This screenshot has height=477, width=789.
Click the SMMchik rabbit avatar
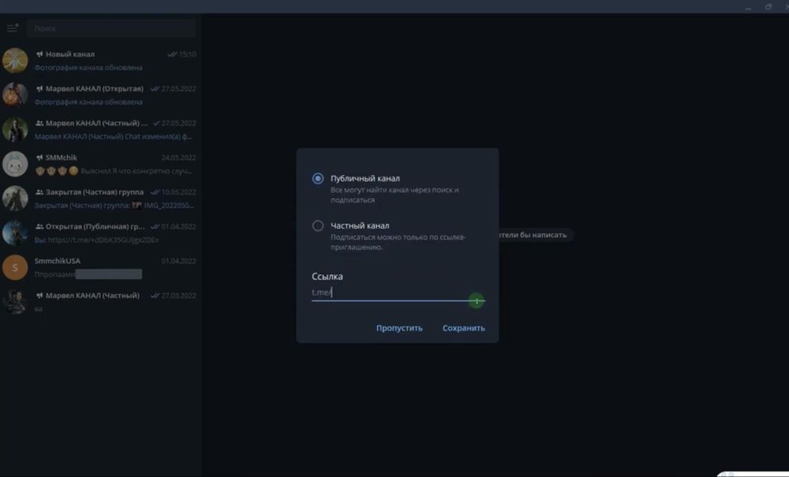point(15,164)
